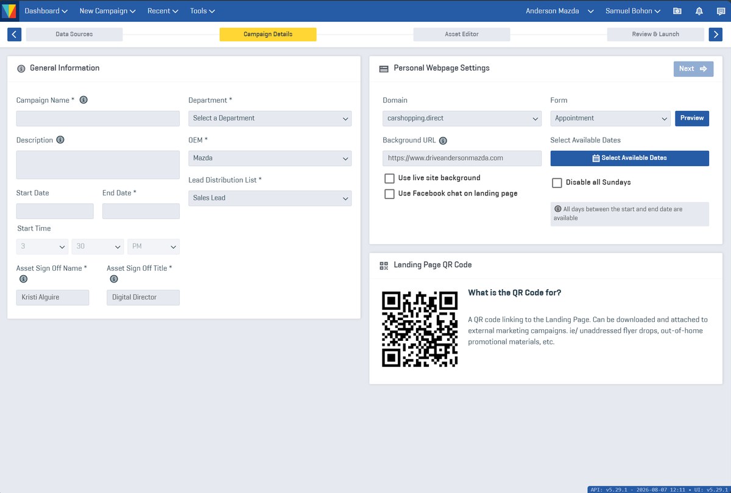Click the Asset Sign Off Name field

click(52, 298)
